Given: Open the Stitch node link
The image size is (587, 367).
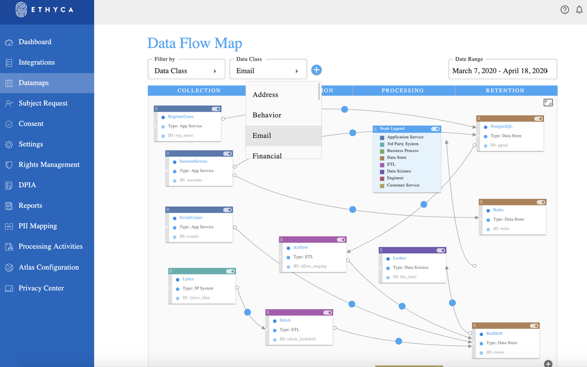Looking at the screenshot, I should [285, 321].
